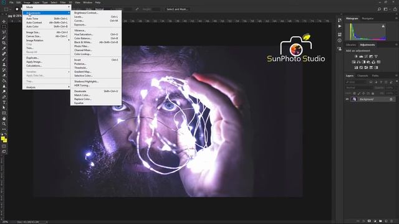This screenshot has width=399, height=224.
Task: Add a Brightness/Contrast adjustment from Adjustments panel icon
Action: 356,57
